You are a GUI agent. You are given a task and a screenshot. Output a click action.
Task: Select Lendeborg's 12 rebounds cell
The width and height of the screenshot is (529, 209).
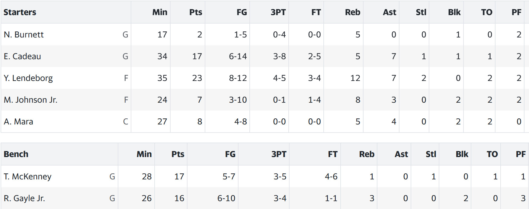pos(355,78)
